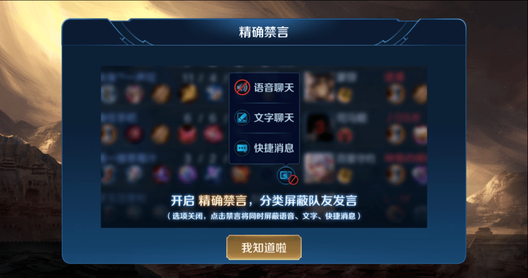Click the blurred blue-white winged item icon

pyautogui.click(x=214, y=93)
